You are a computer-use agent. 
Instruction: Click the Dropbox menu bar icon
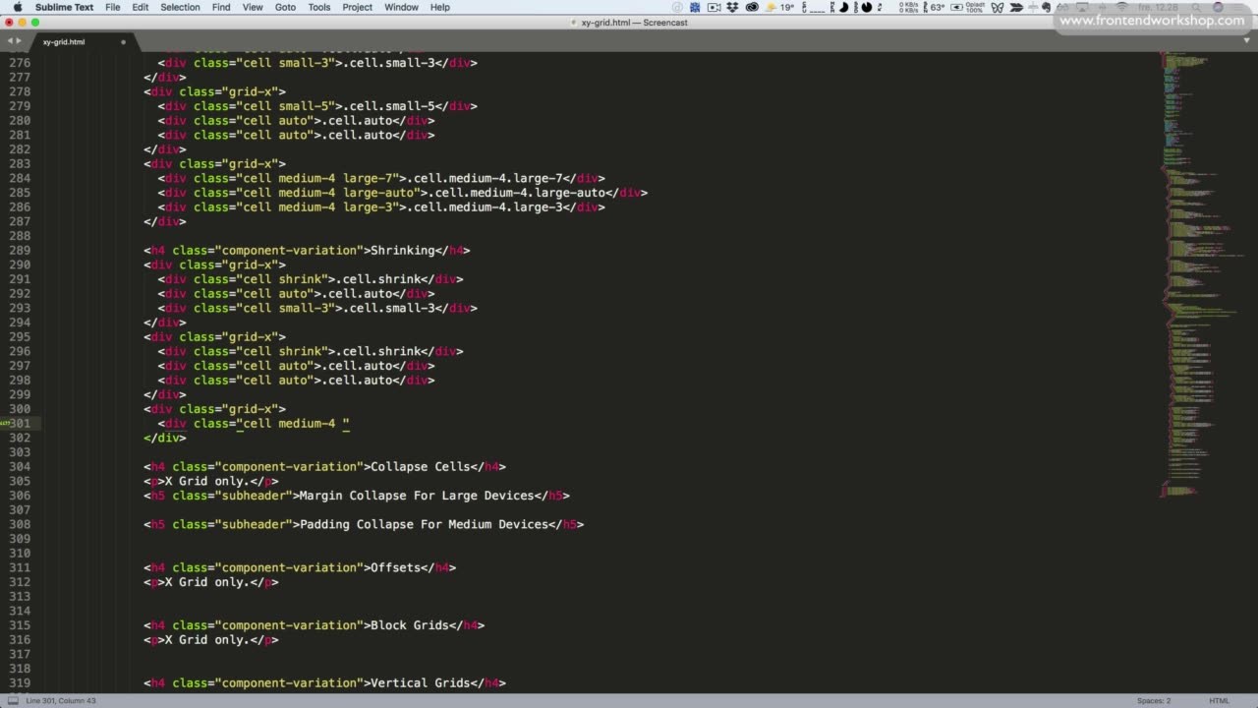(x=732, y=7)
